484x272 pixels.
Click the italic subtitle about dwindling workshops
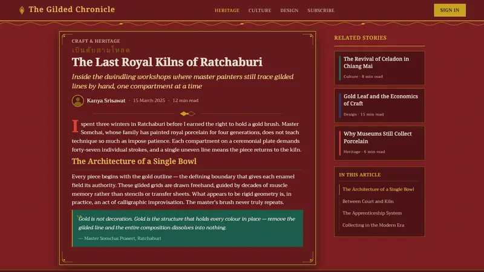tap(183, 82)
